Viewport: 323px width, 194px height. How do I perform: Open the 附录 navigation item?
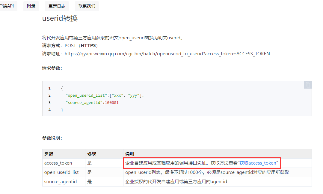pos(31,6)
